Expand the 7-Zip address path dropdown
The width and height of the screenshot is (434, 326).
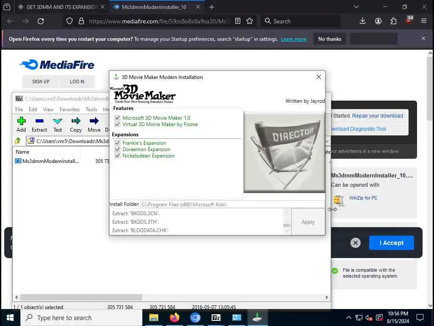coord(327,141)
